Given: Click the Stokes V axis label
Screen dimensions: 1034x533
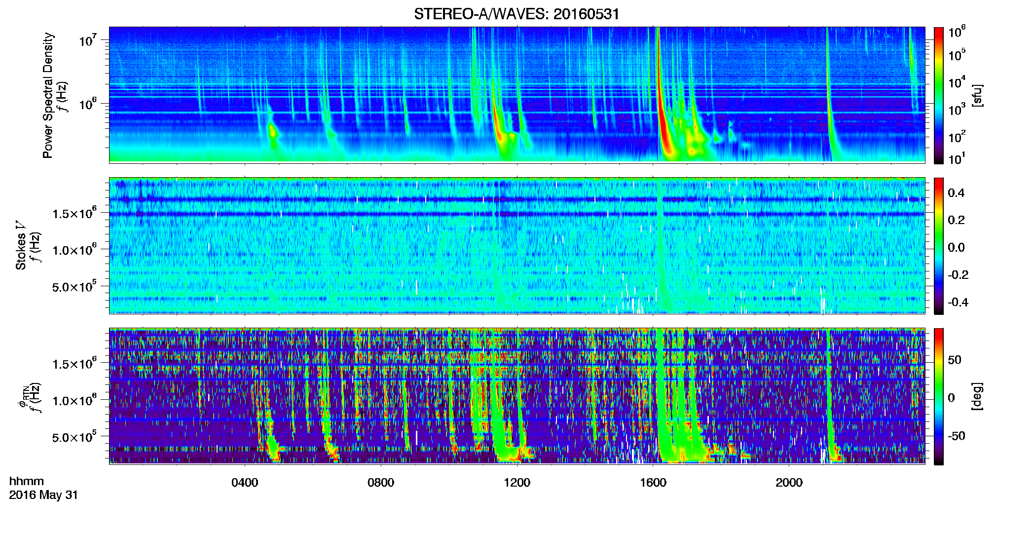Looking at the screenshot, I should (21, 245).
